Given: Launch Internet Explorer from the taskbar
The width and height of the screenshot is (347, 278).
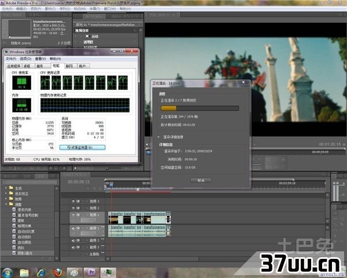Looking at the screenshot, I should [x=42, y=273].
